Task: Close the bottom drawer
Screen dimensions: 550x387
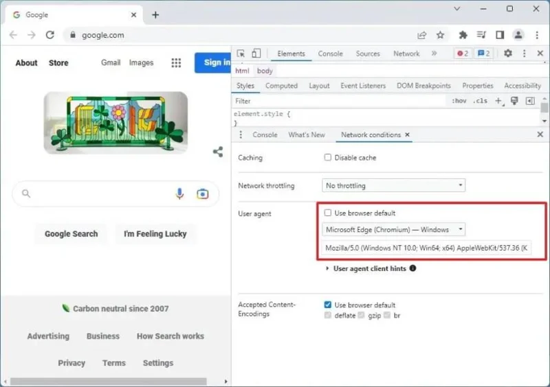Action: (540, 134)
